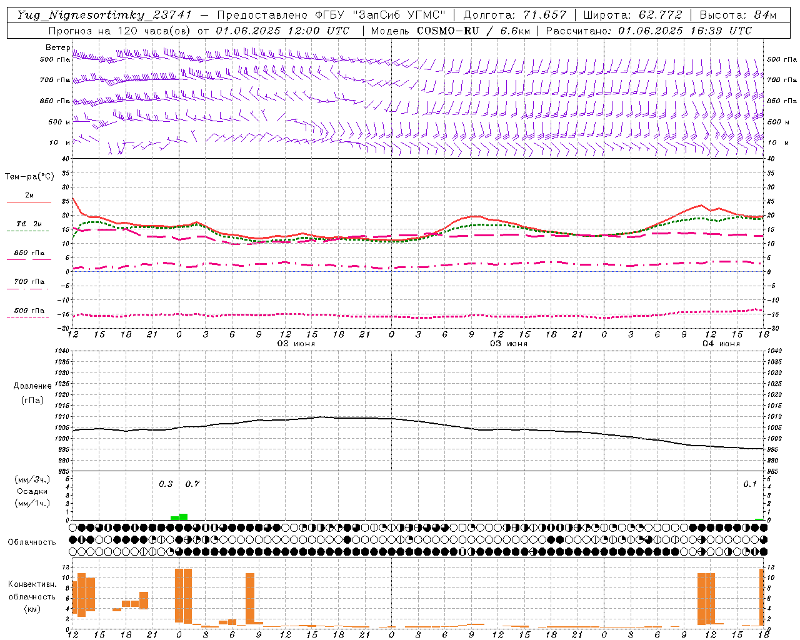Click the station name Yug_Nignesortimky_23741
This screenshot has height=640, width=800.
[104, 15]
